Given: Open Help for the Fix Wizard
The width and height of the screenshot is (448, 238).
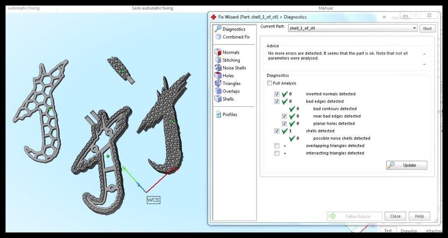Looking at the screenshot, I should point(419,216).
